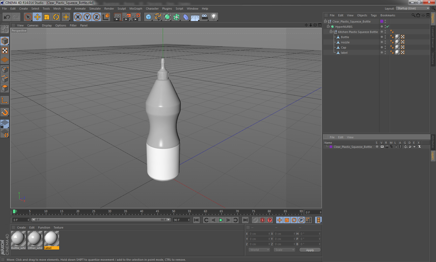Image resolution: width=436 pixels, height=262 pixels.
Task: Open Scale mode dropdown
Action: (284, 250)
